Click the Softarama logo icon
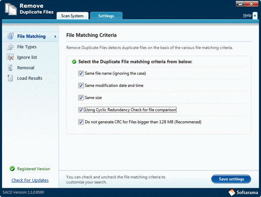Screen dimensions: 261x197 pos(232,193)
